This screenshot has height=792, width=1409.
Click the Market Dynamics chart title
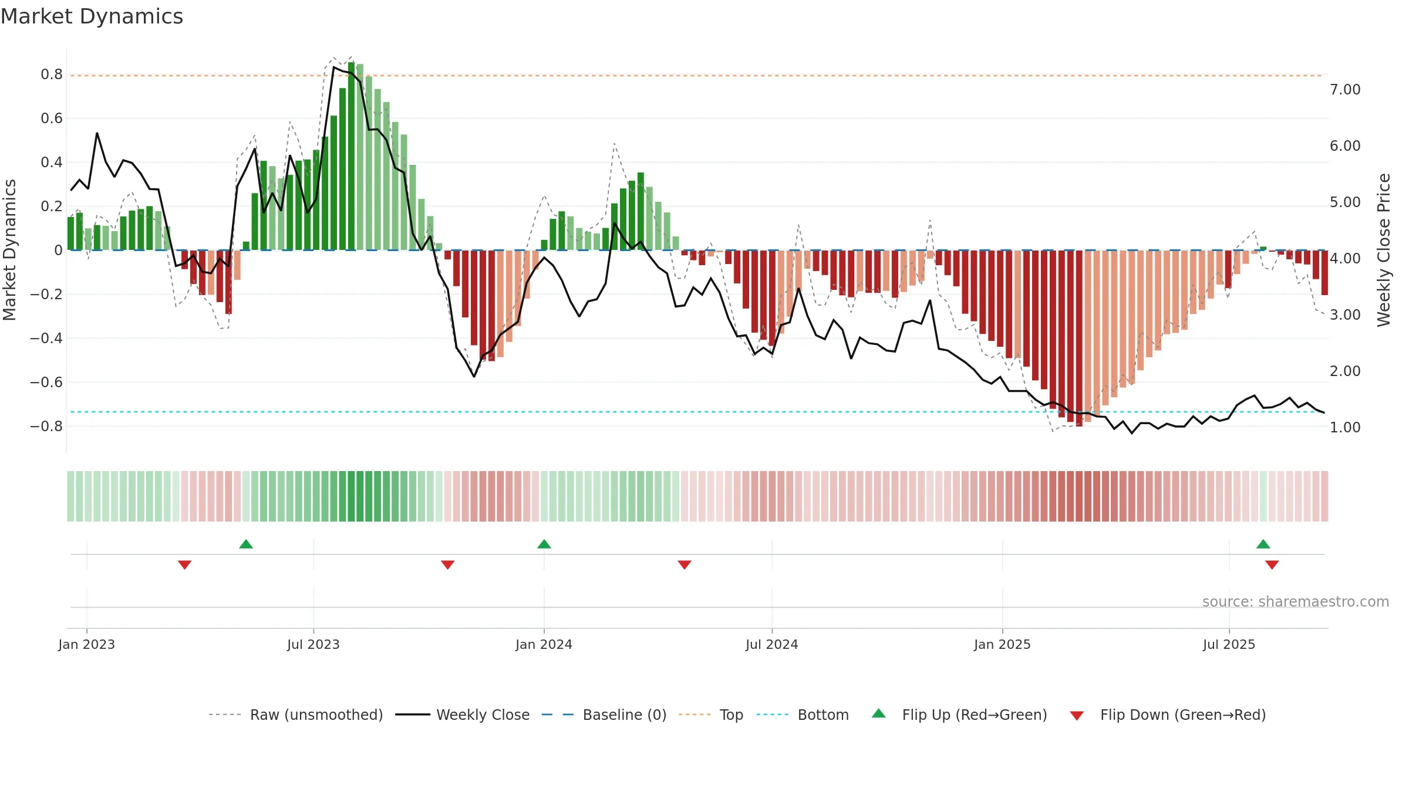(x=92, y=16)
